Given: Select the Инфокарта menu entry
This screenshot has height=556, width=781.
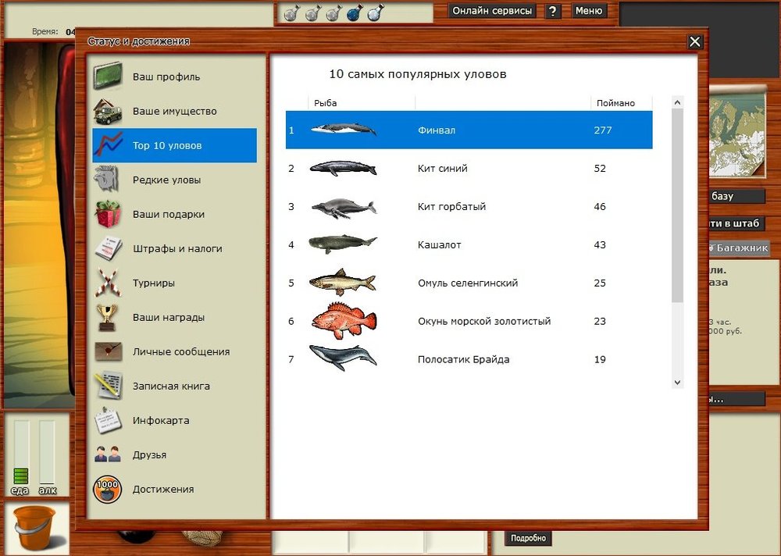Looking at the screenshot, I should [x=161, y=420].
